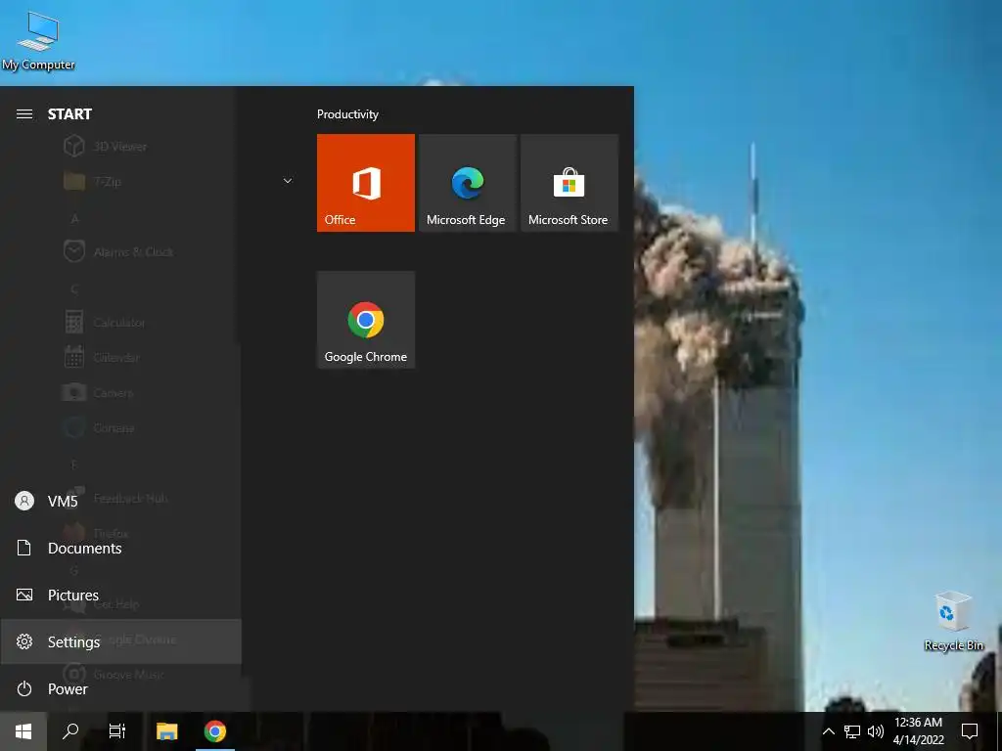Select the Recycle Bin desktop icon
This screenshot has width=1002, height=751.
(953, 621)
